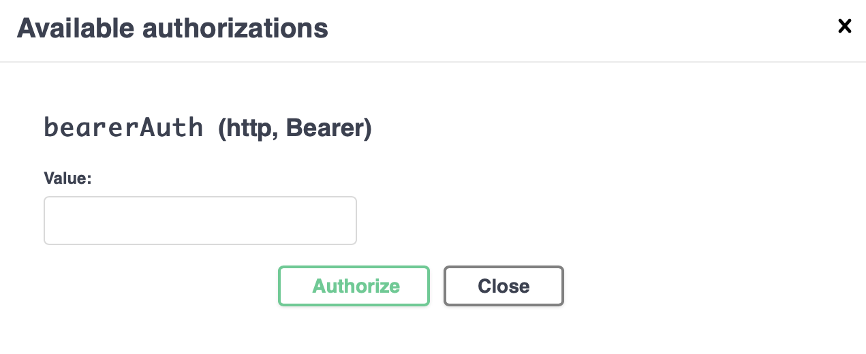
Task: Place the cursor in the empty Value box
Action: [x=200, y=221]
